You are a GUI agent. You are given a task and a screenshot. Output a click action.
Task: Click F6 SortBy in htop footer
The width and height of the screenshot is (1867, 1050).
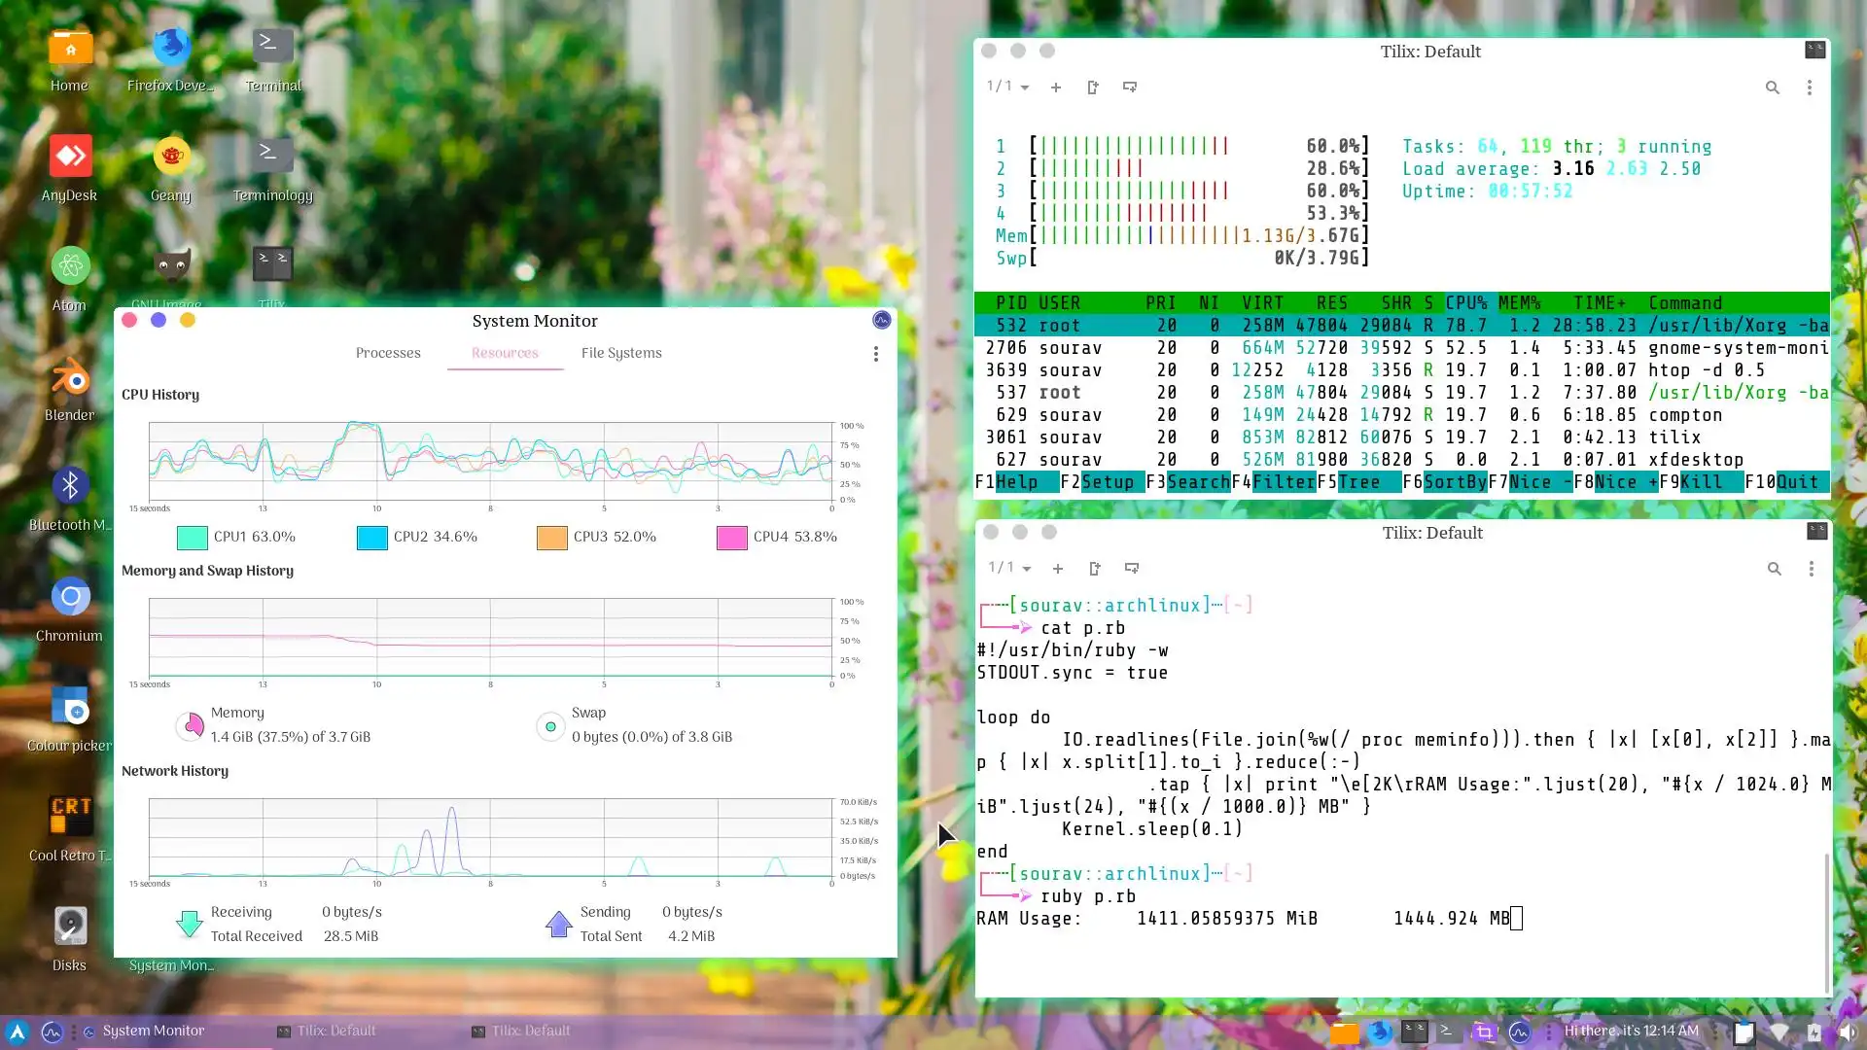pos(1454,482)
